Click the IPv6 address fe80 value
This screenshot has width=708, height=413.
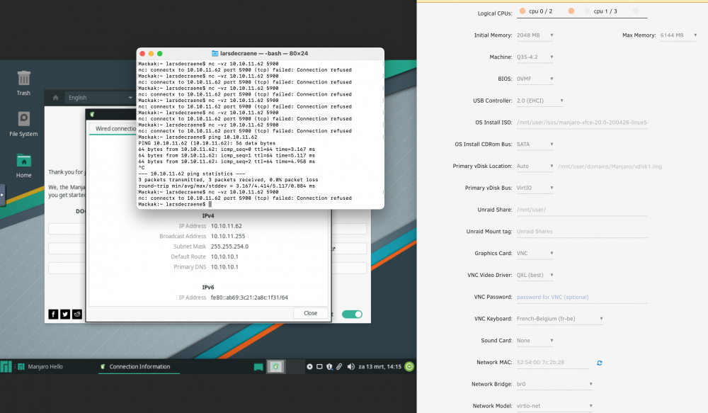249,298
